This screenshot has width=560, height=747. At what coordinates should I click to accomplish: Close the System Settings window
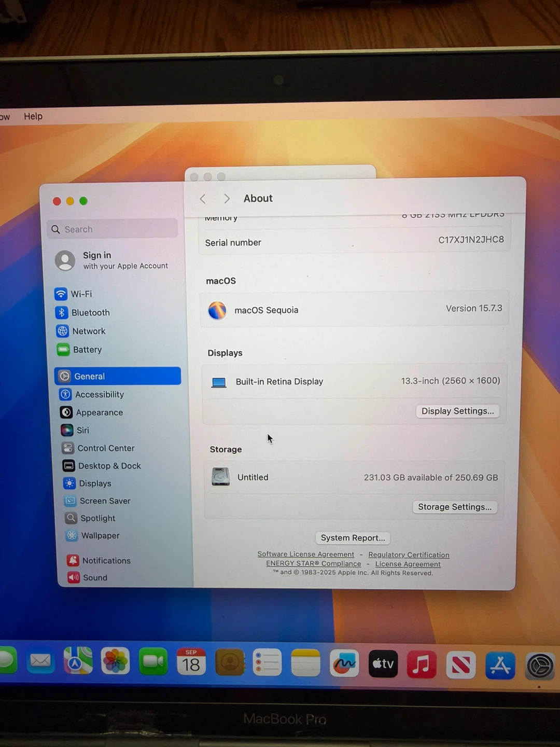click(57, 201)
